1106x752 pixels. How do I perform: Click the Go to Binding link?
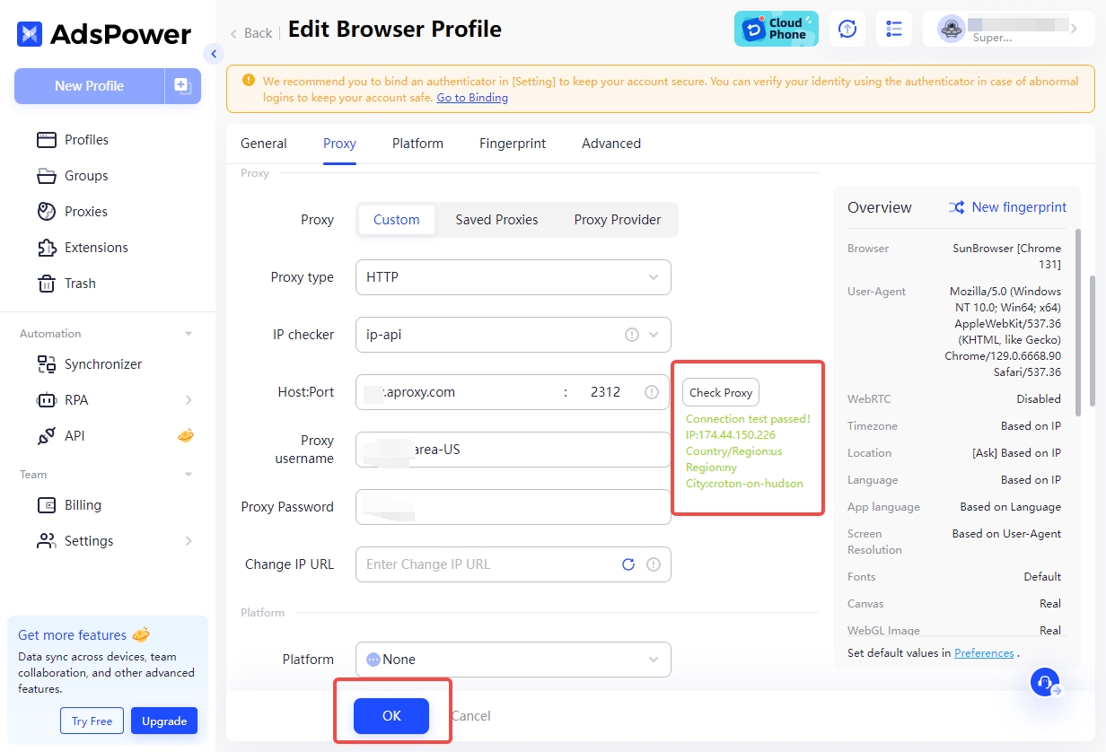pyautogui.click(x=472, y=98)
